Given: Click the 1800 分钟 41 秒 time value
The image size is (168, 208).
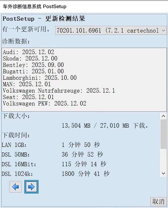Looking at the screenshot, I should [x=86, y=174].
